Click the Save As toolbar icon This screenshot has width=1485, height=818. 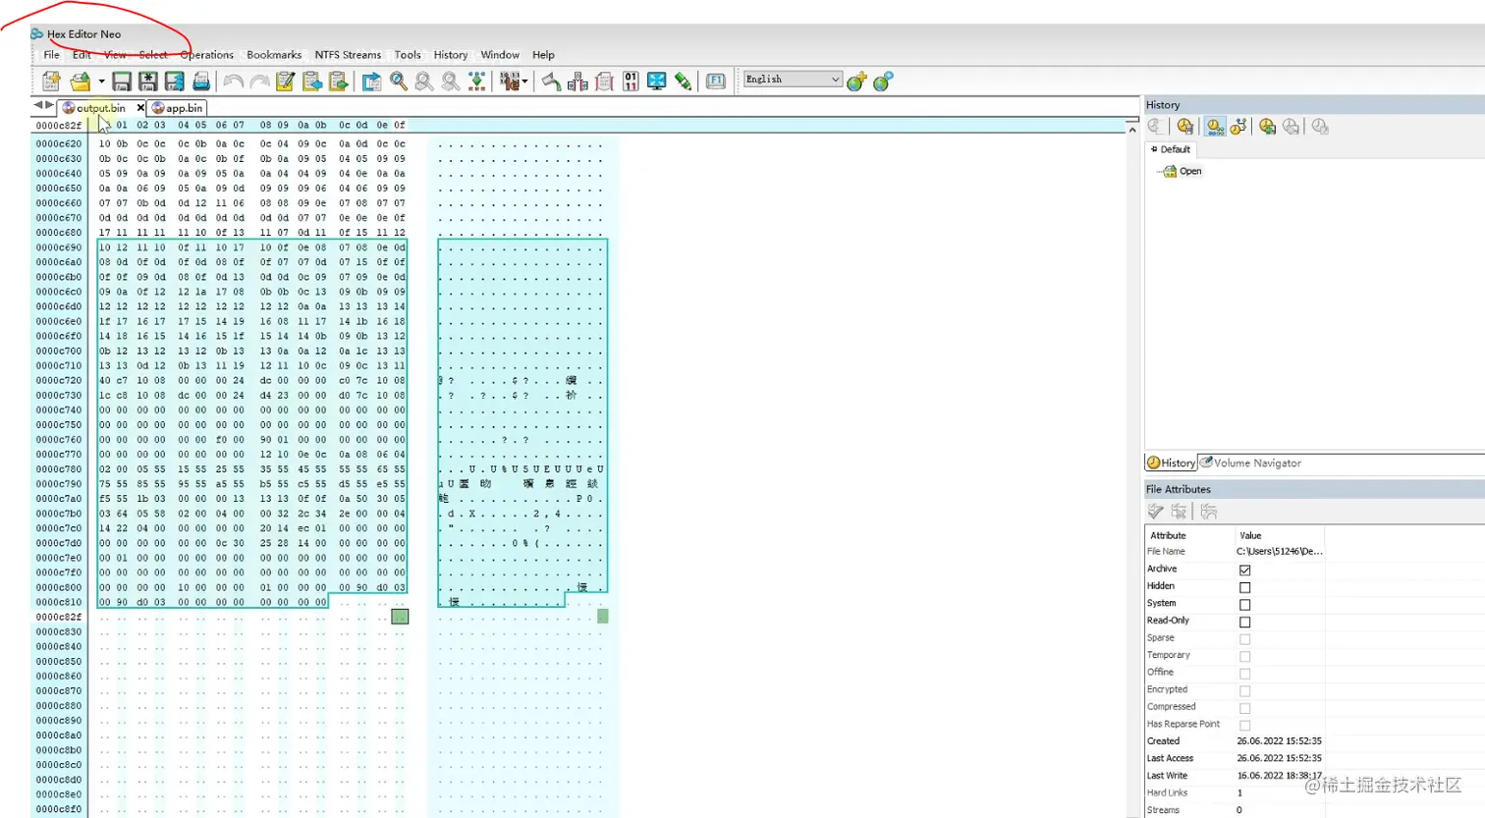[x=148, y=82]
